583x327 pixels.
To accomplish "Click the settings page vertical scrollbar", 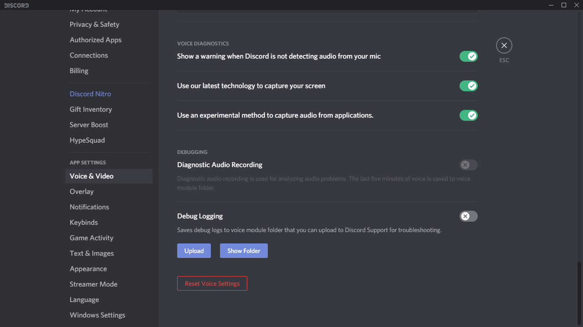I will (579, 291).
